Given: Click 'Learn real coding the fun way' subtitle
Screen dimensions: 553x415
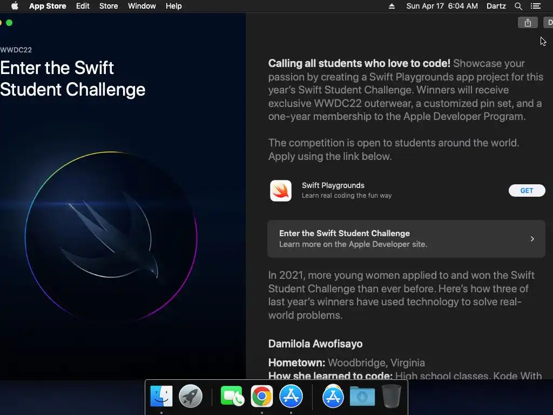Looking at the screenshot, I should (347, 196).
